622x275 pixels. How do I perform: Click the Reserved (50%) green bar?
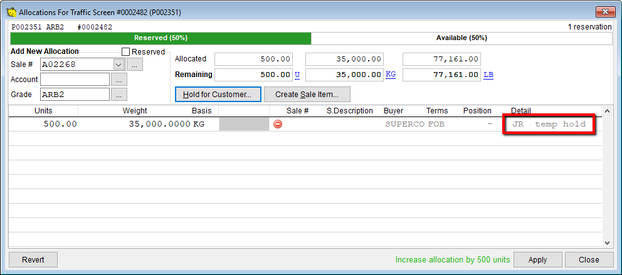(x=161, y=38)
